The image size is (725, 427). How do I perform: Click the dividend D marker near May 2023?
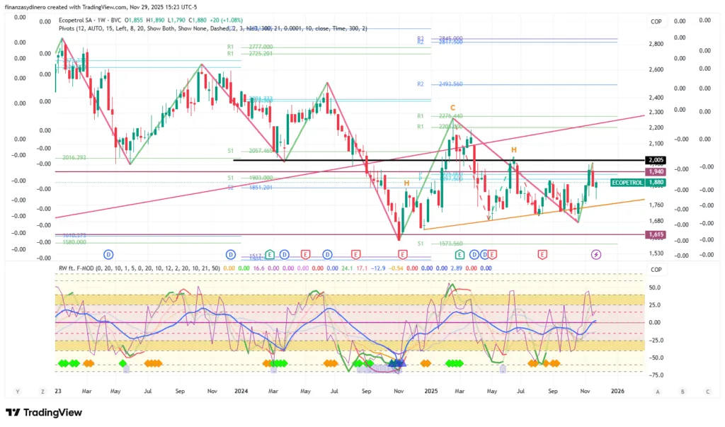click(x=108, y=254)
